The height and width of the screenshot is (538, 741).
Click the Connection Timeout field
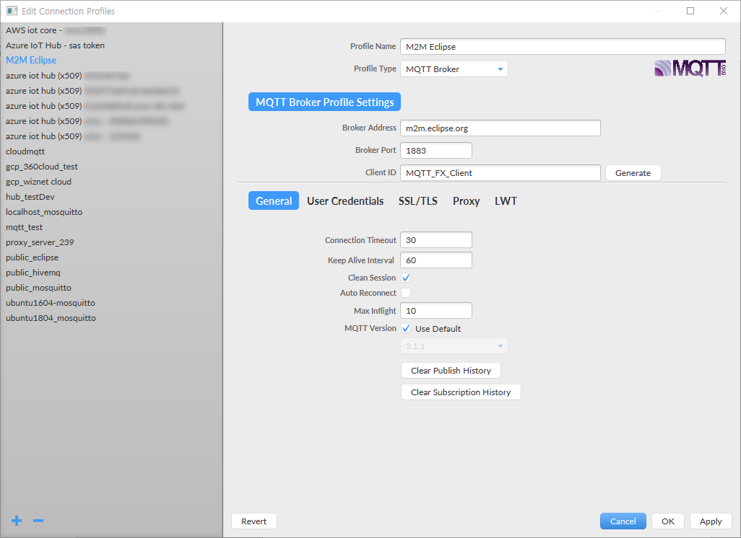(436, 239)
